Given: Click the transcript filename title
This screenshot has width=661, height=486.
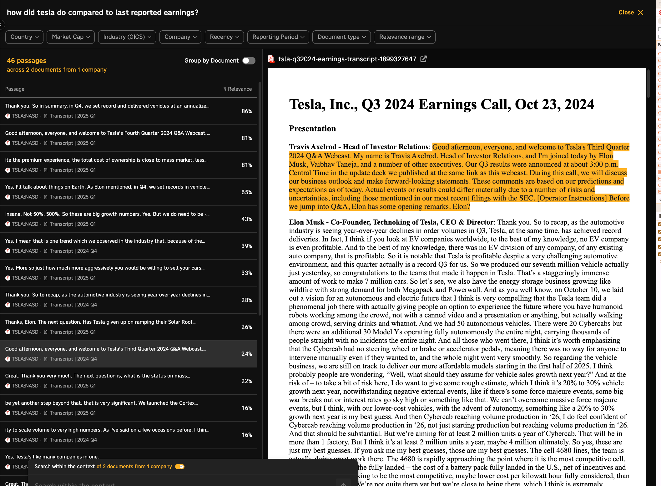Looking at the screenshot, I should [347, 59].
